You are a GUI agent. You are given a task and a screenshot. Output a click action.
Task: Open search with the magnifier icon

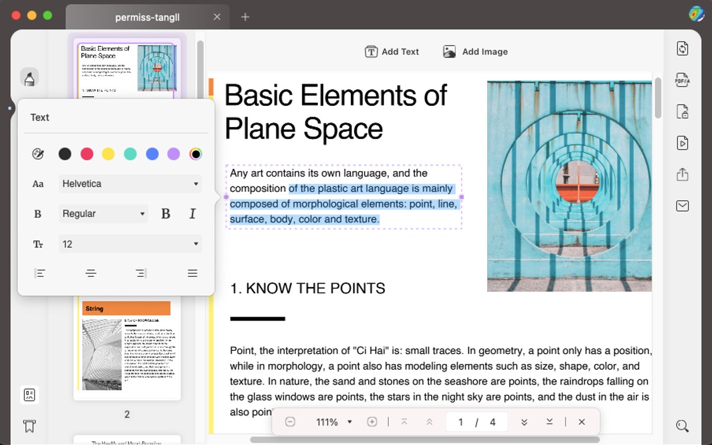pyautogui.click(x=681, y=425)
